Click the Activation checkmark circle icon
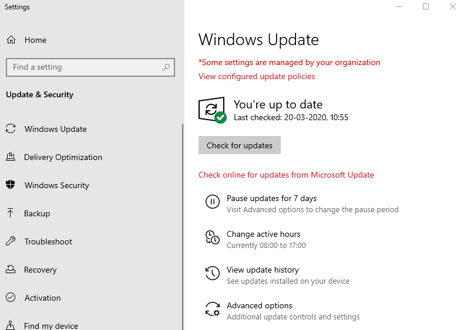 point(11,297)
